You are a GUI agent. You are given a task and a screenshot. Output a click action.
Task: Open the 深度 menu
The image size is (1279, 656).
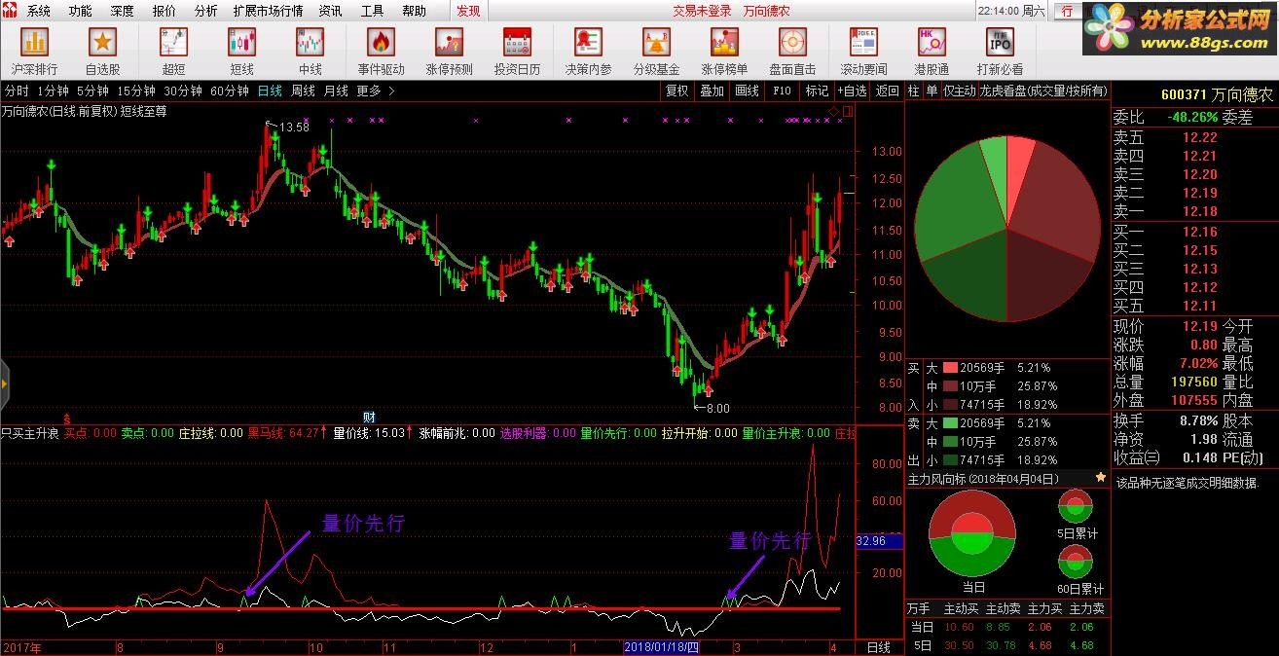tap(123, 11)
